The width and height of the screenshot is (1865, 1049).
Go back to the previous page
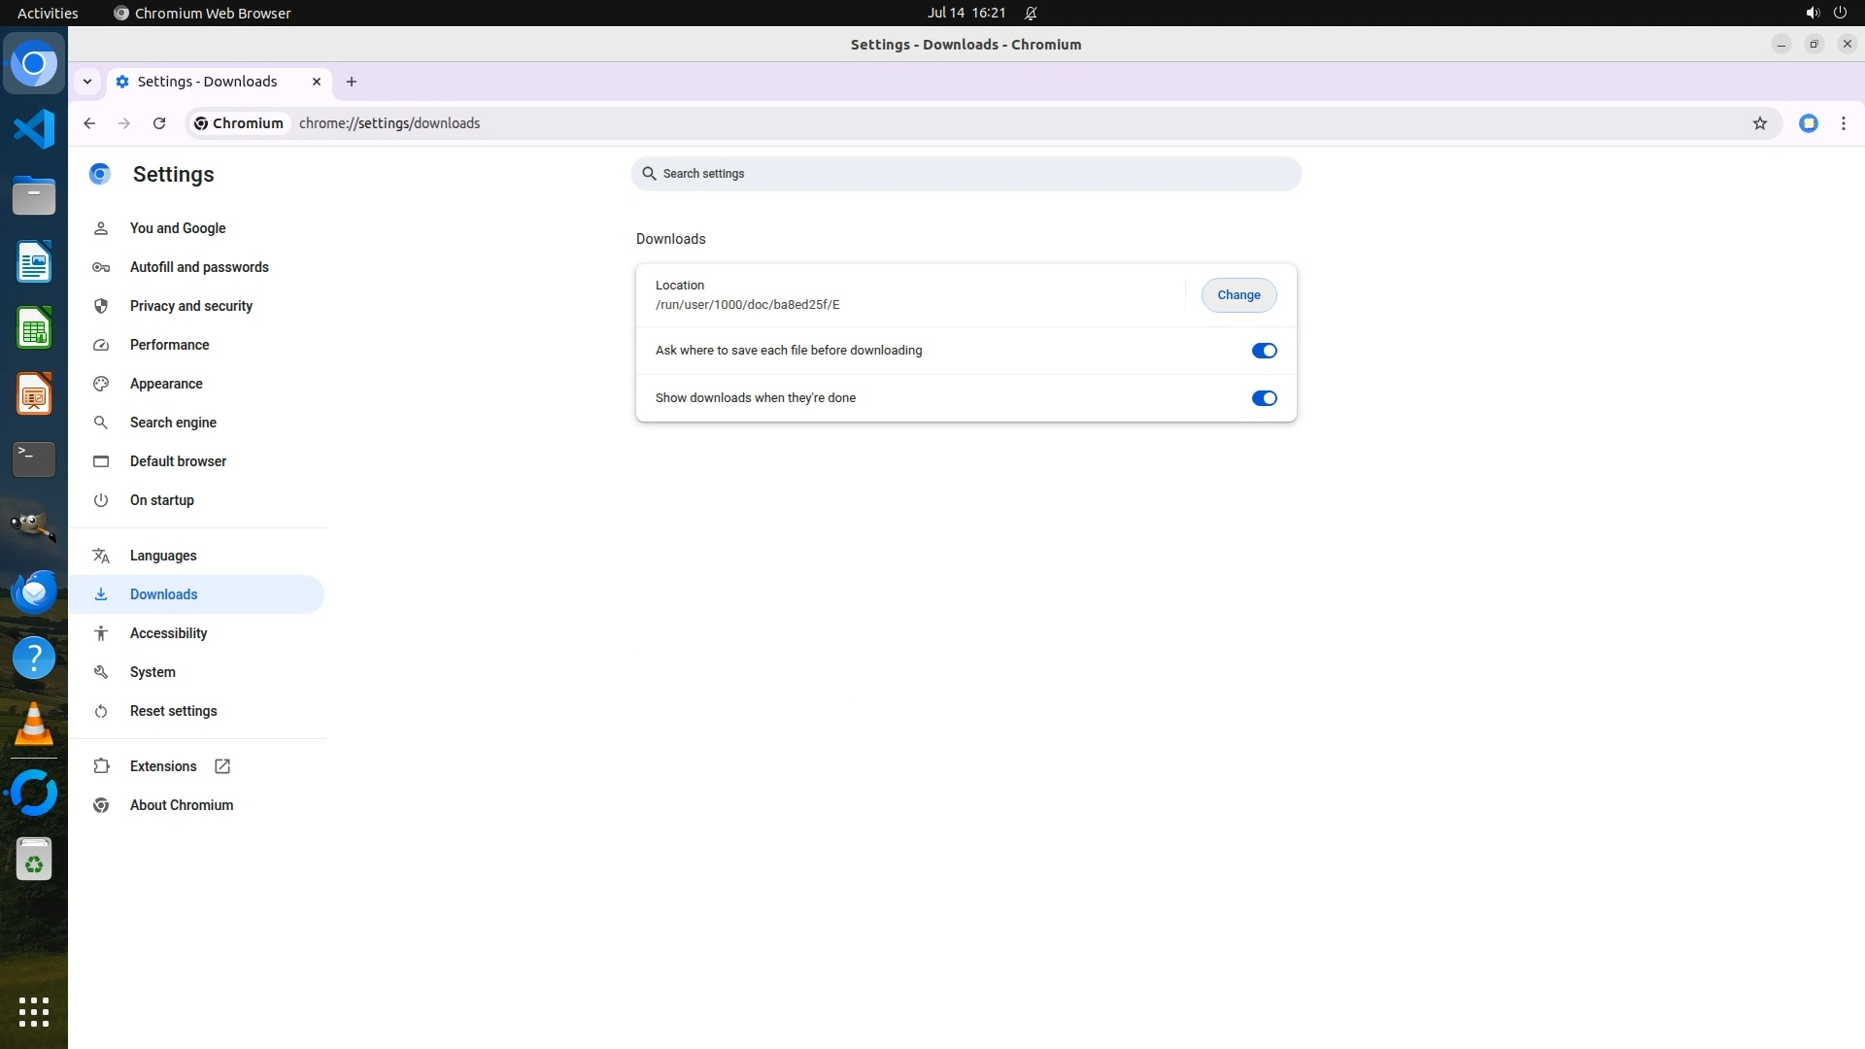(89, 123)
